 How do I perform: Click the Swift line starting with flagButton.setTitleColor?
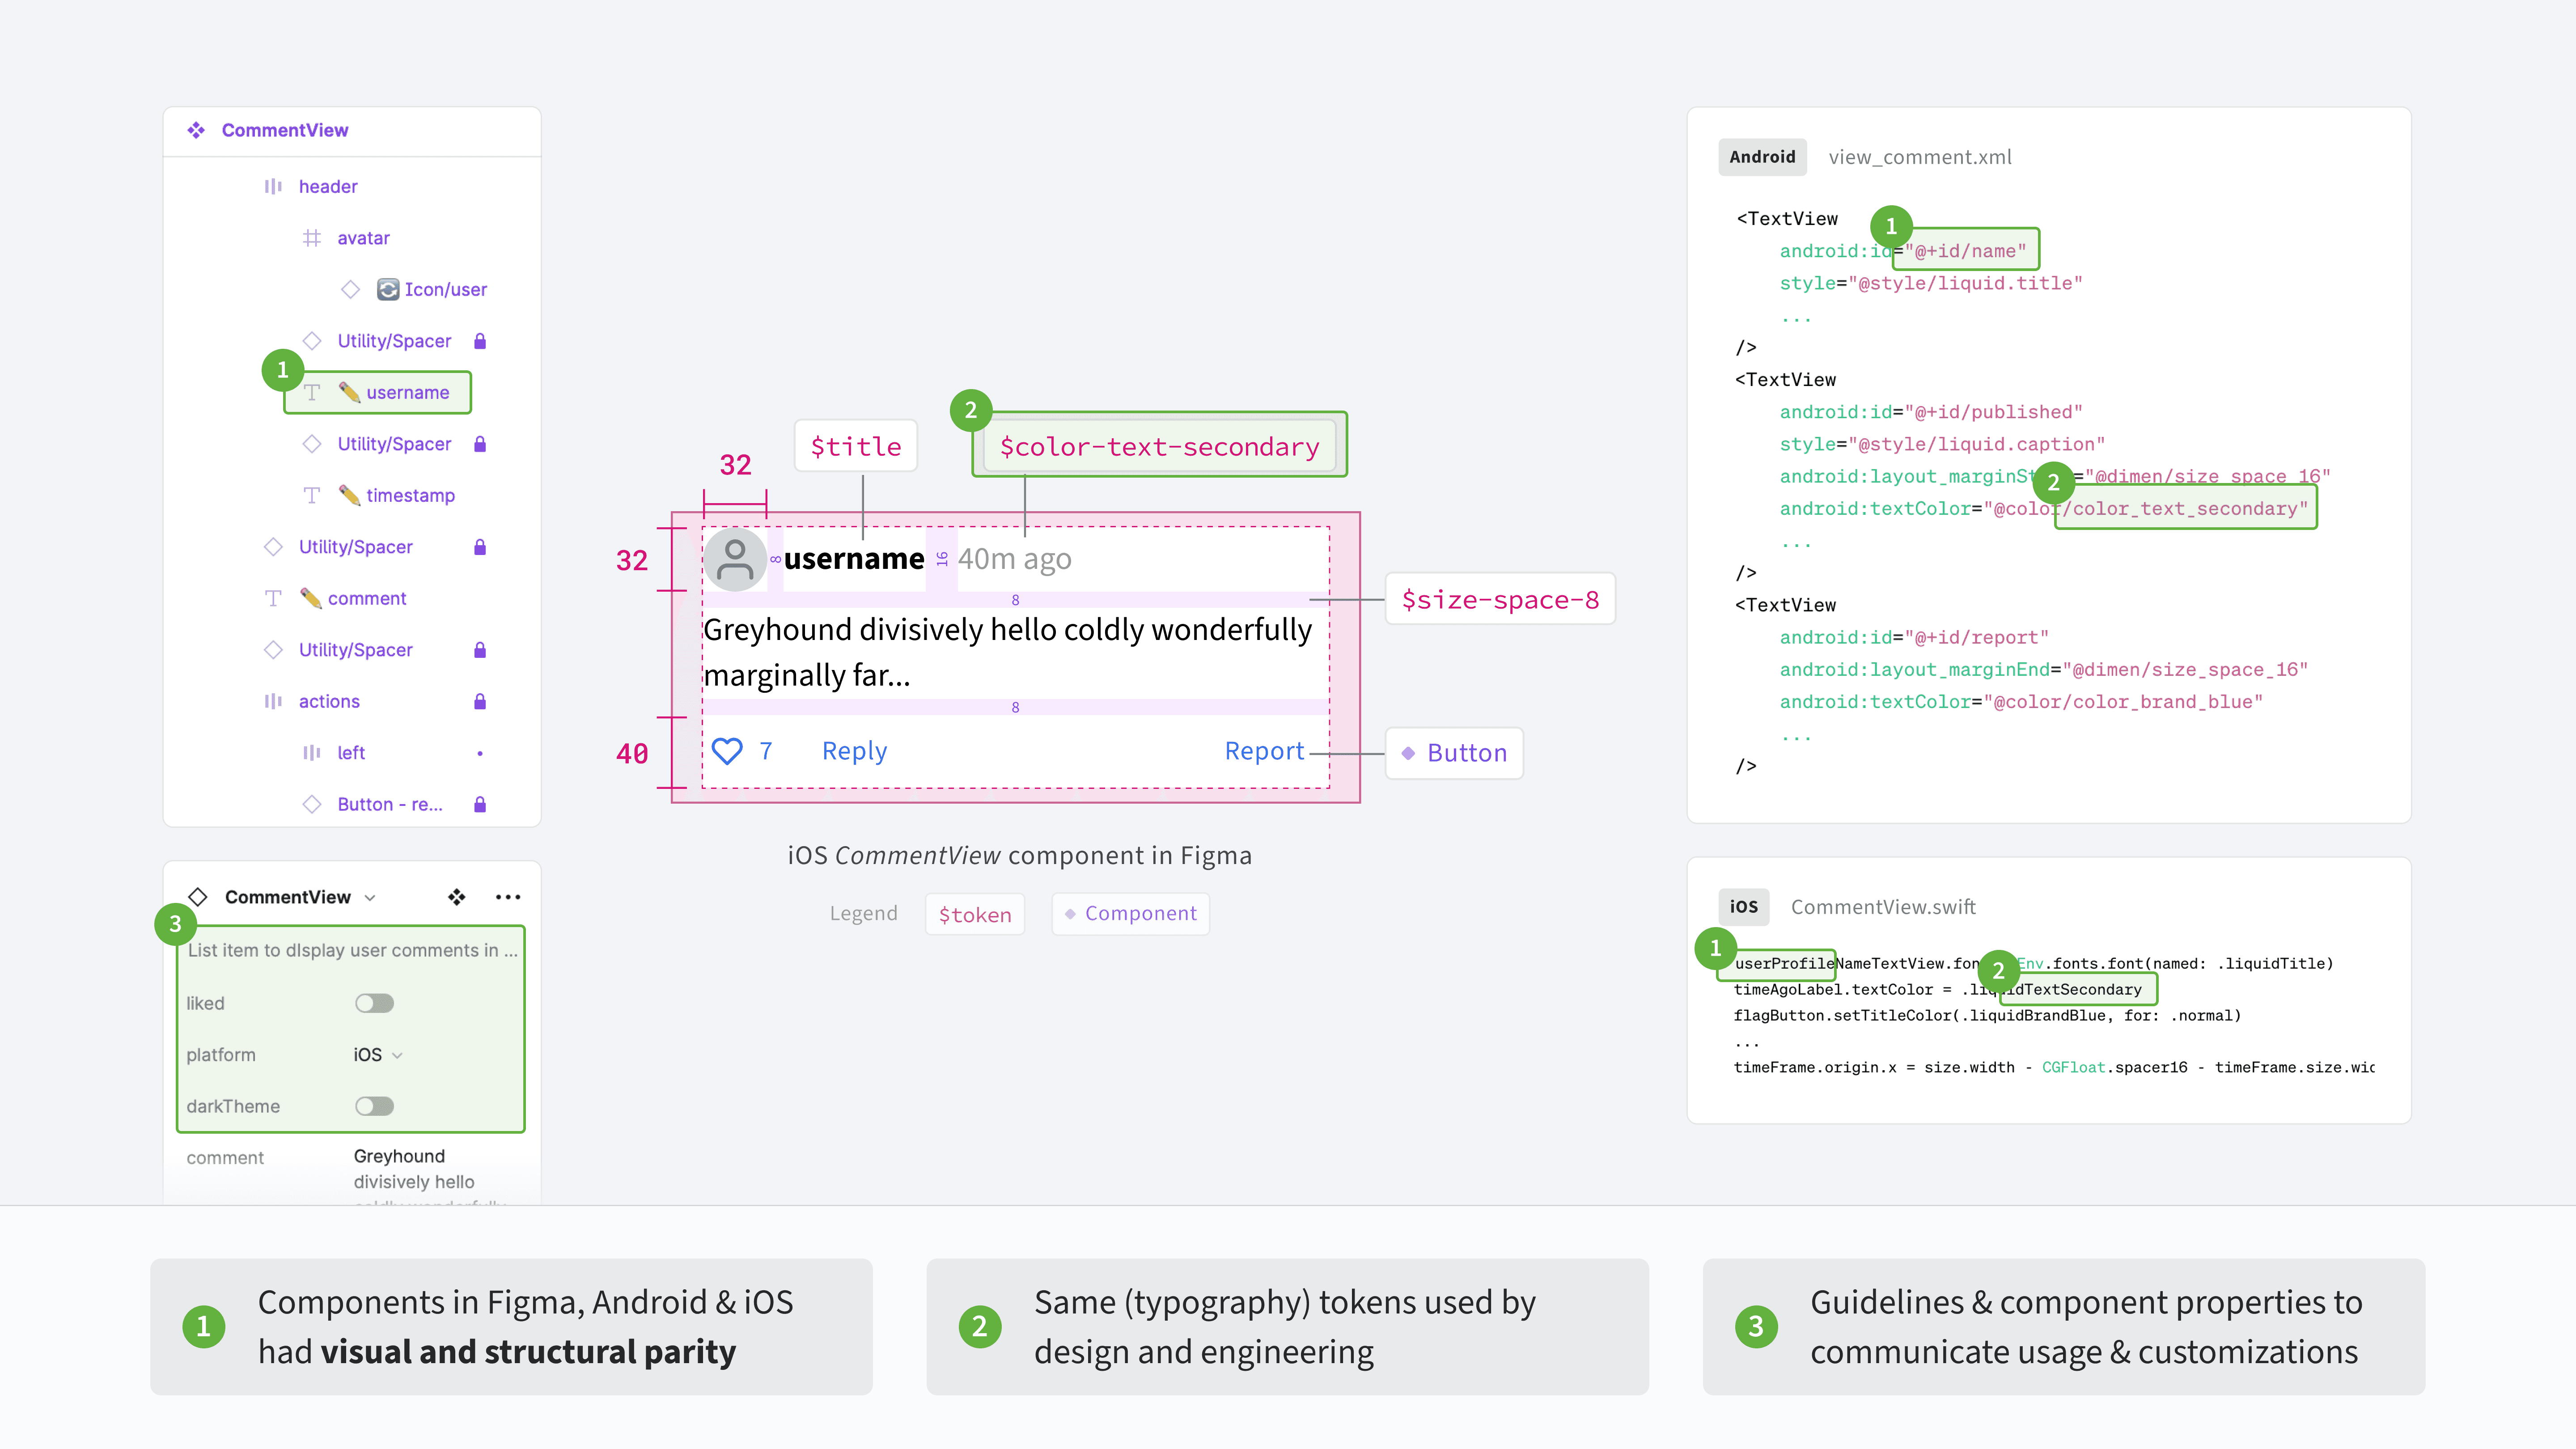(1987, 1016)
